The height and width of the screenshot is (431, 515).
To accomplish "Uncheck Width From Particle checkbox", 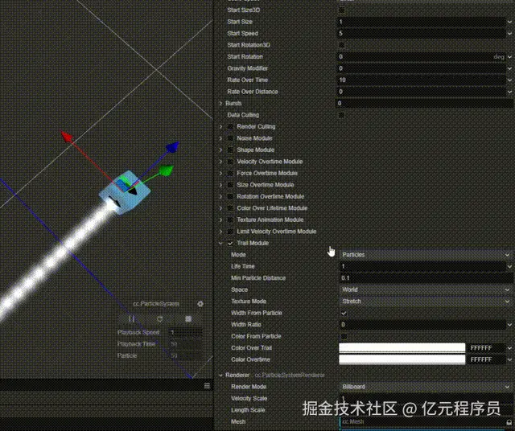I will 344,313.
